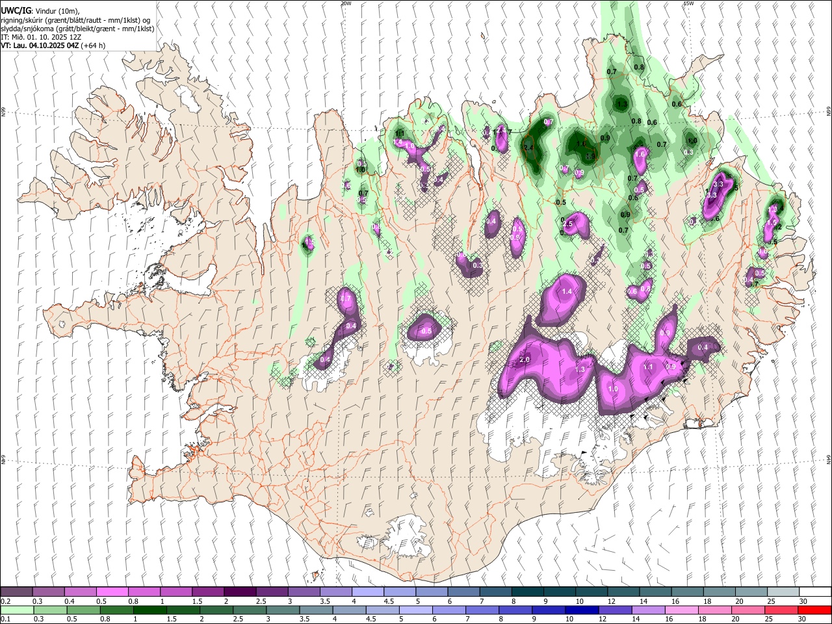Pick the white swatch ending the purple-teal legend row

pos(814,592)
